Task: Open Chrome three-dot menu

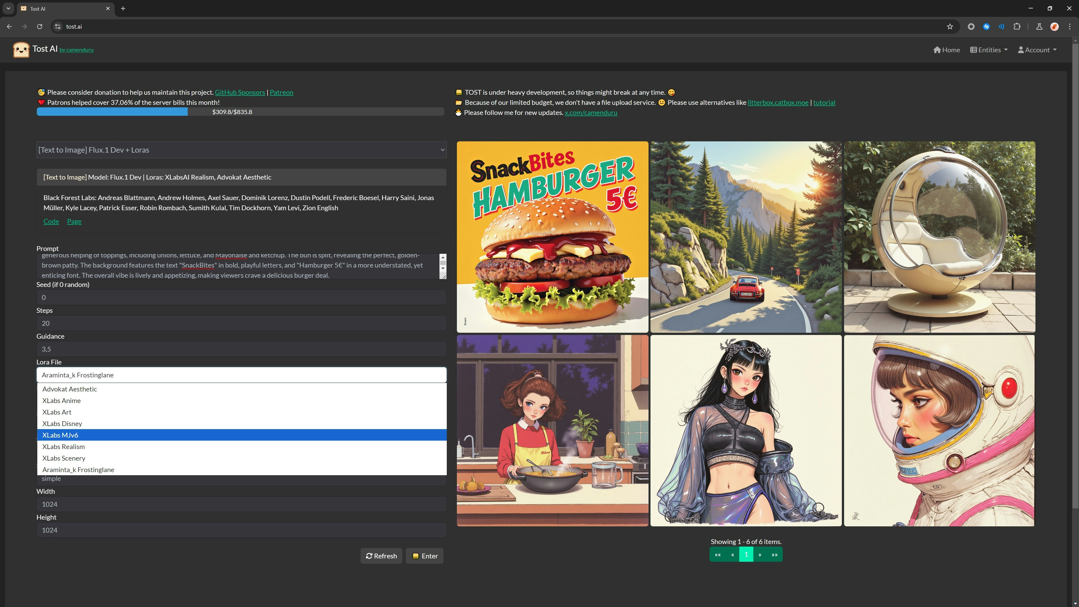Action: tap(1069, 26)
